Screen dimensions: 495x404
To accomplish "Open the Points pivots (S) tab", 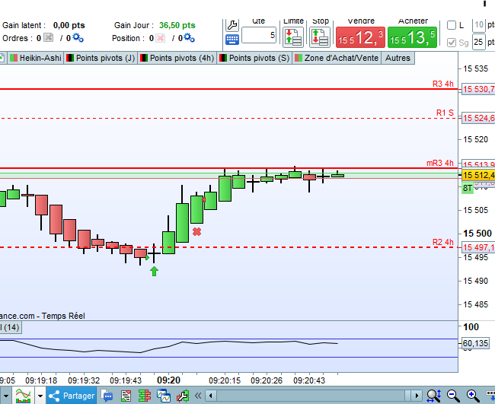I will tap(254, 58).
